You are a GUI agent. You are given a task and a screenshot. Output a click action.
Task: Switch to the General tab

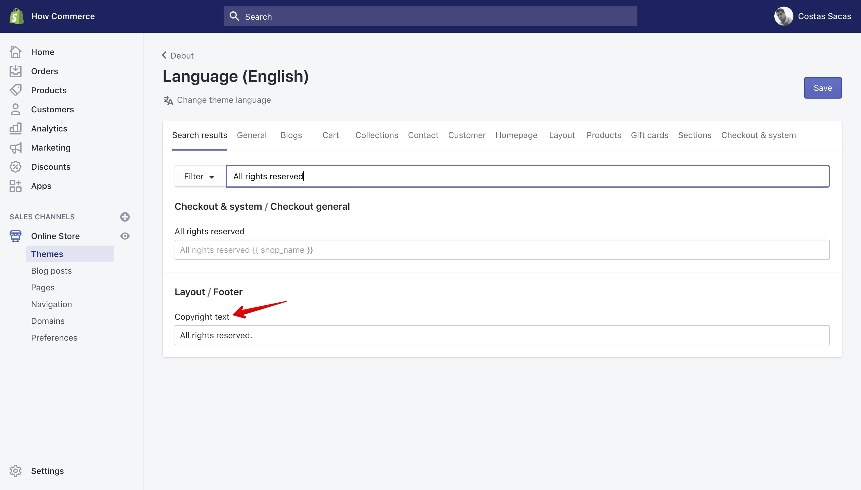(251, 135)
